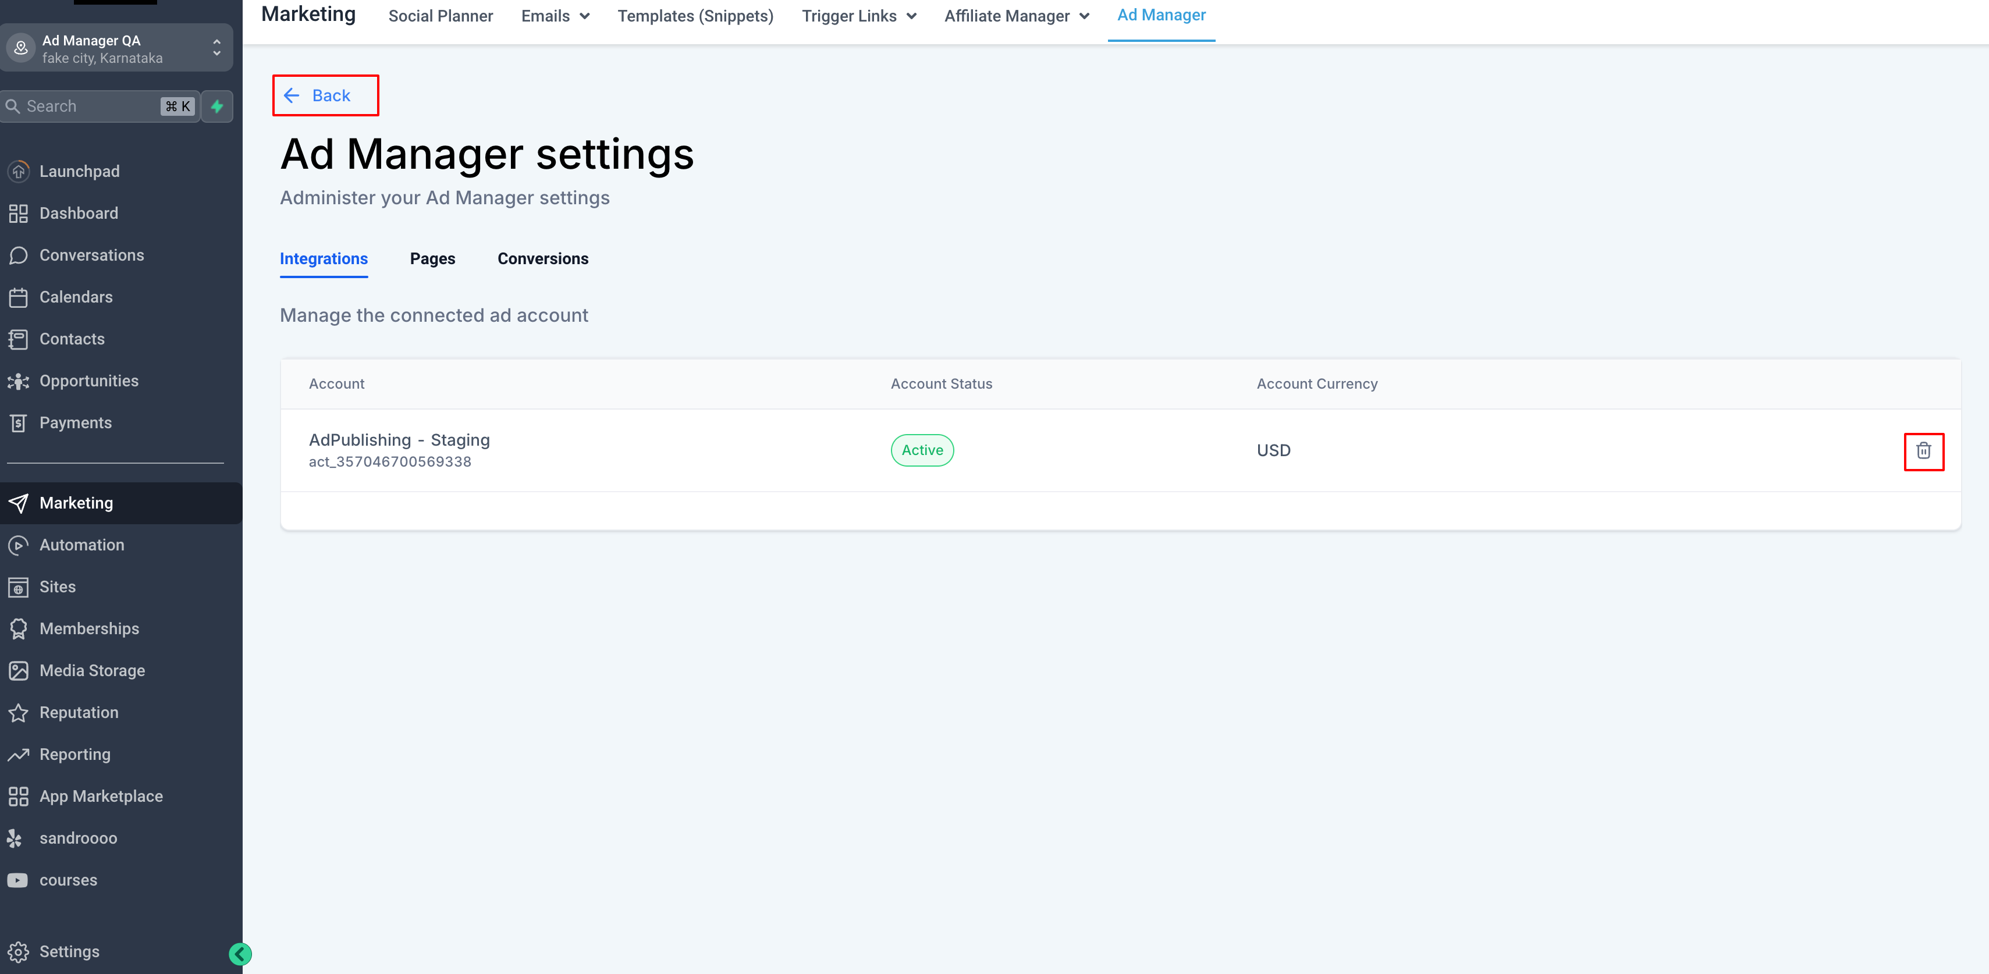Viewport: 1989px width, 974px height.
Task: Click the Back button
Action: [324, 95]
